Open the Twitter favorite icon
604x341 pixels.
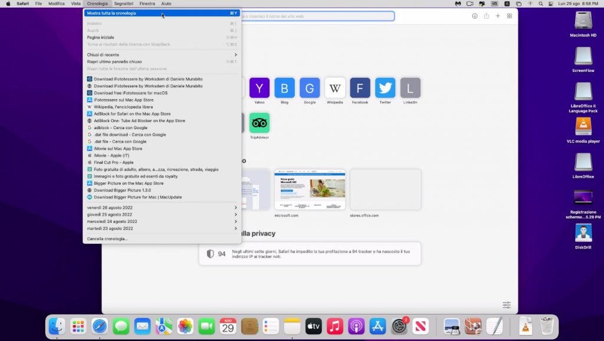click(385, 88)
